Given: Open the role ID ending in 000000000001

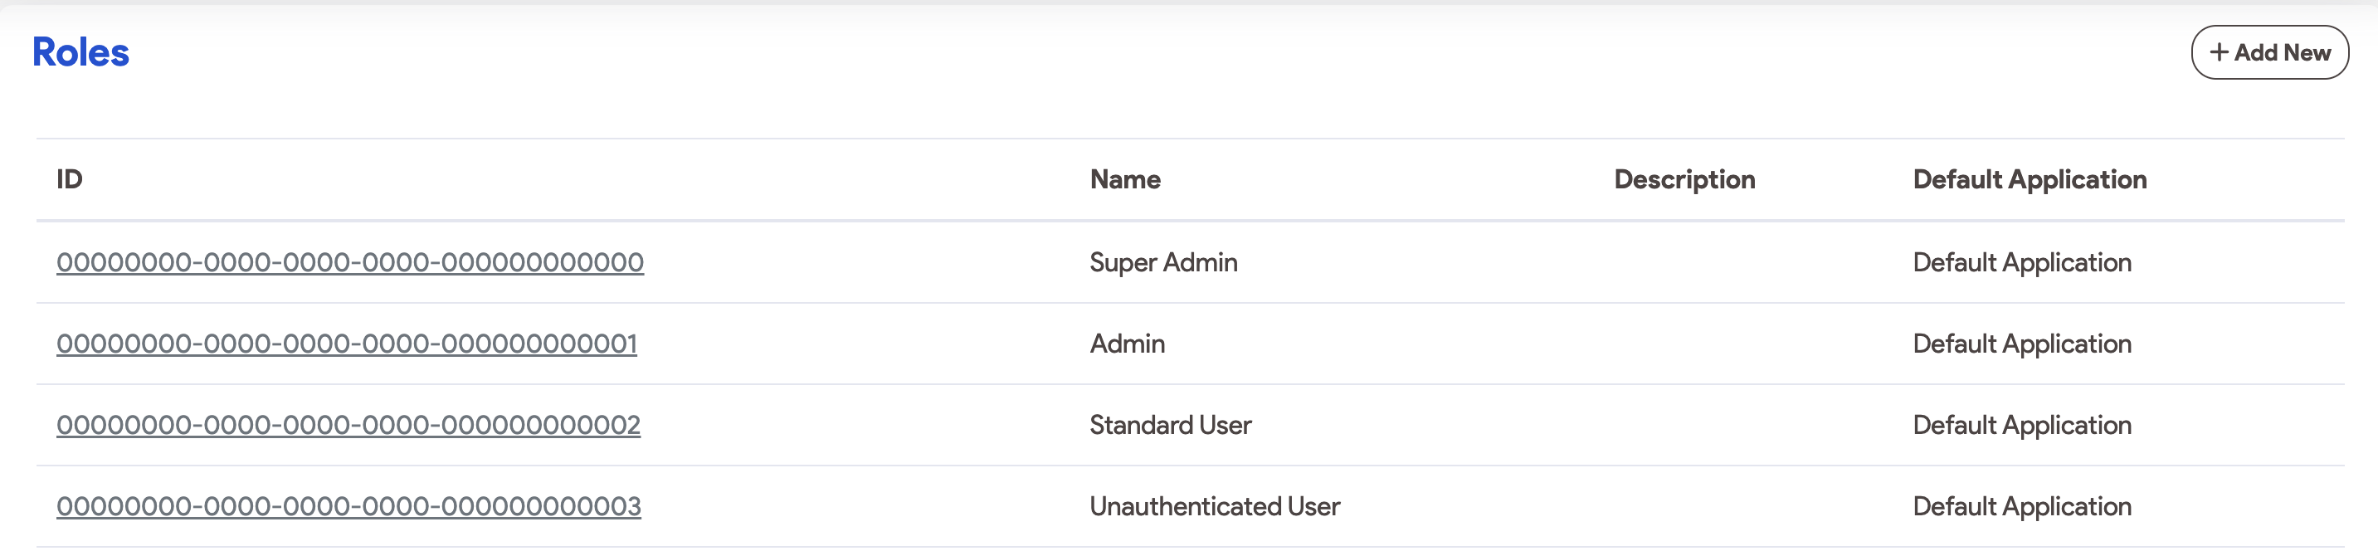Looking at the screenshot, I should [346, 344].
